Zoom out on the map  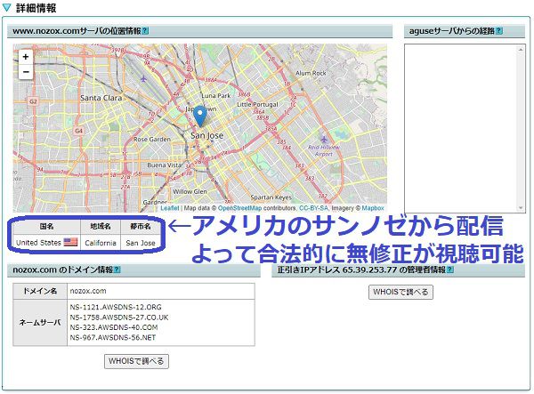coord(26,72)
